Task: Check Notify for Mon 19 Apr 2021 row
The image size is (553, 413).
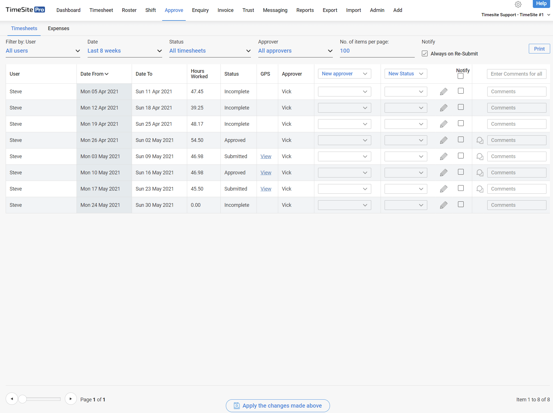Action: click(461, 123)
